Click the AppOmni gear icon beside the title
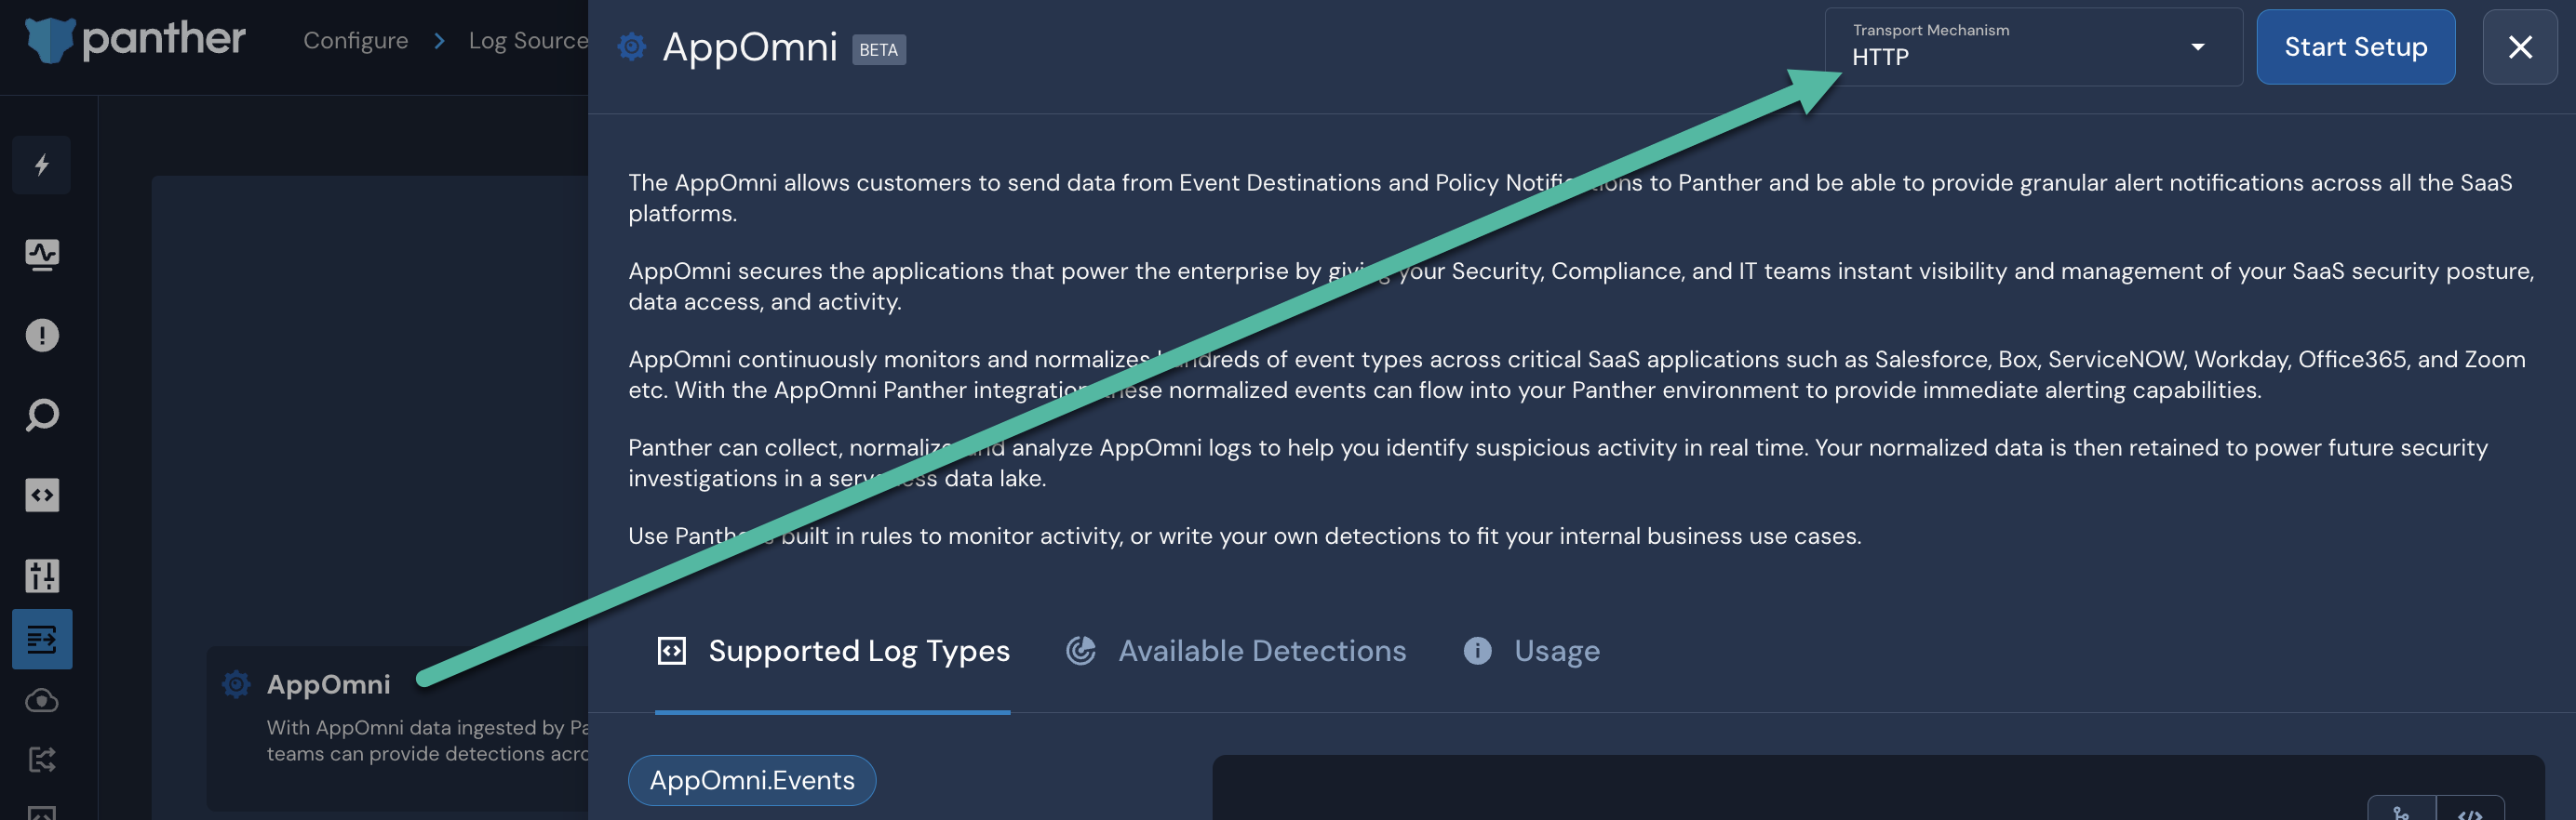This screenshot has height=820, width=2576. tap(631, 46)
